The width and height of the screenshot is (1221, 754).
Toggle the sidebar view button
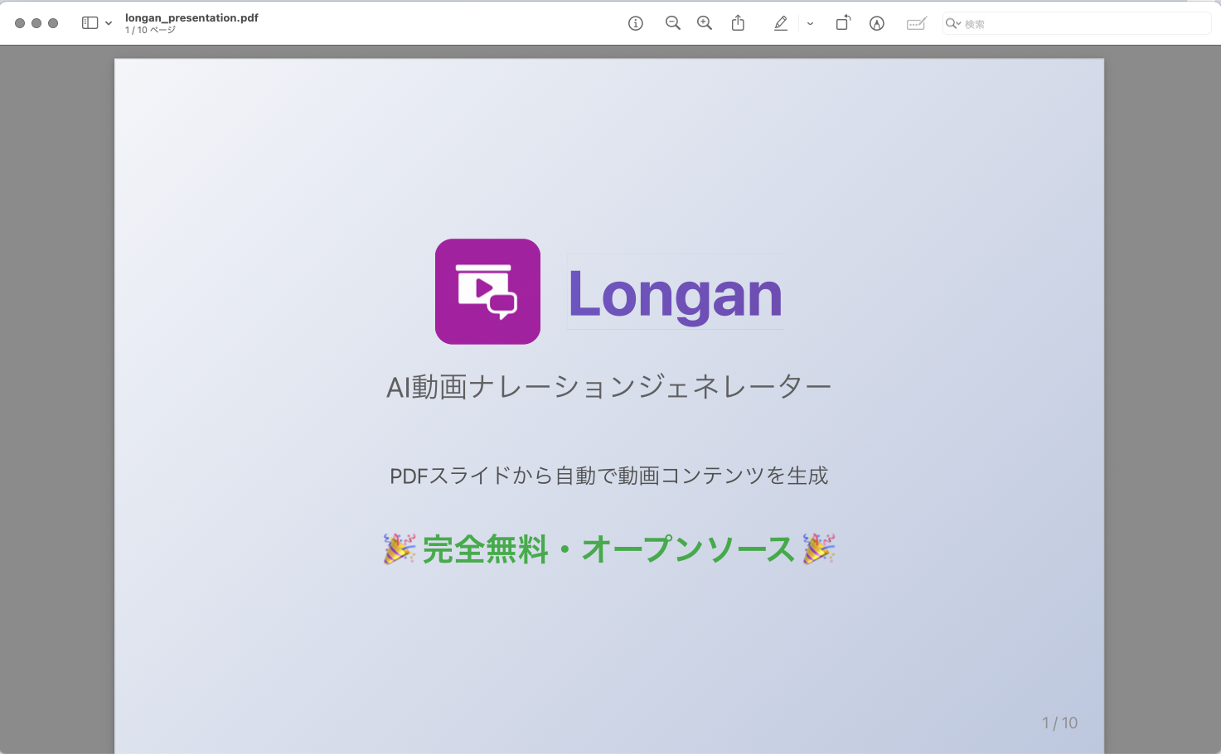tap(90, 23)
